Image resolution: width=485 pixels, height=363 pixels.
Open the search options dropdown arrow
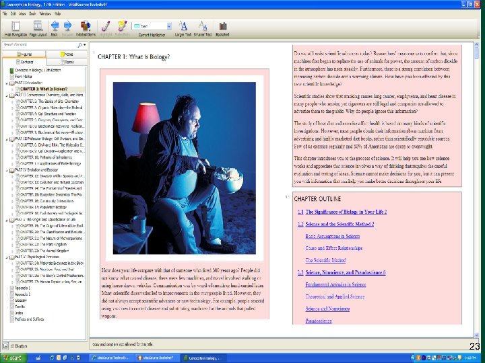coord(85,45)
